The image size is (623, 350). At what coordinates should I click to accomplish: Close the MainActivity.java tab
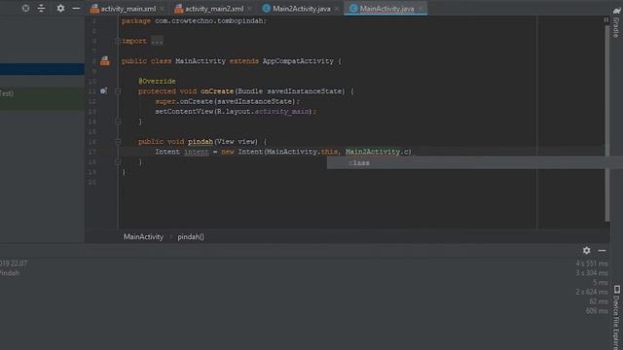click(x=421, y=9)
